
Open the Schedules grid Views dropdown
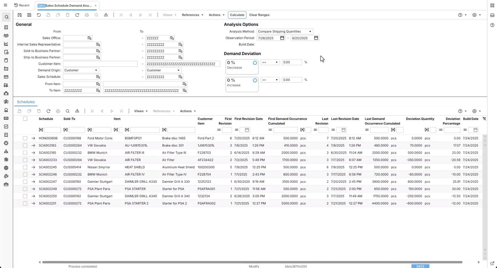click(x=141, y=111)
